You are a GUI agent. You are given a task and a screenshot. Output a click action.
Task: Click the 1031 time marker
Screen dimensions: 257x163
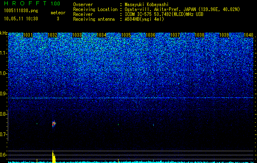pos(28,35)
